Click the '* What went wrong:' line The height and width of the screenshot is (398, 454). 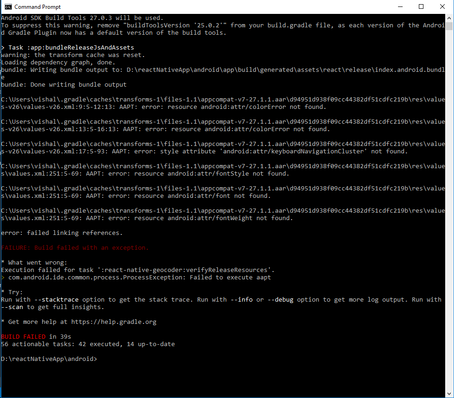(34, 262)
